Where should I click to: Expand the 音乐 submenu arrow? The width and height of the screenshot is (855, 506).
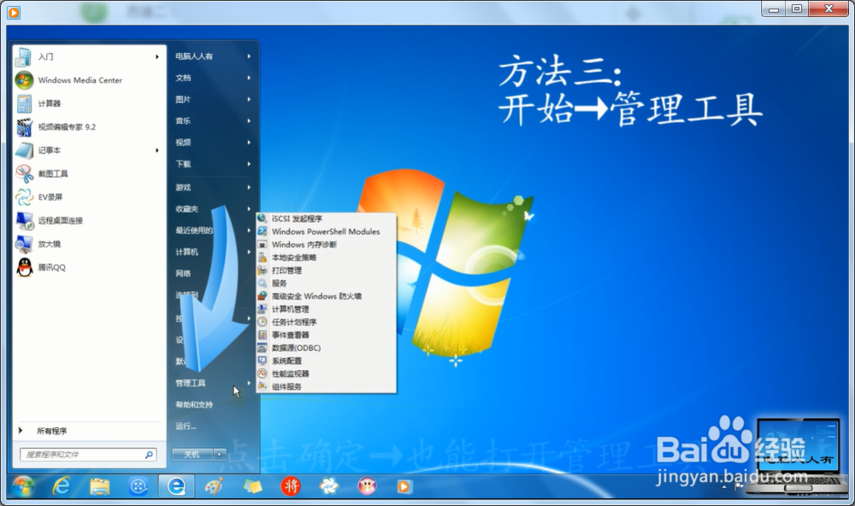click(249, 121)
